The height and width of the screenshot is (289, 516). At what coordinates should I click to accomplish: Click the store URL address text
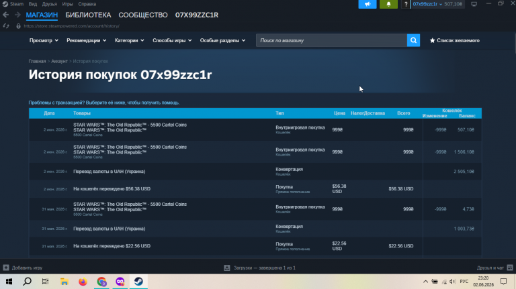click(x=72, y=26)
